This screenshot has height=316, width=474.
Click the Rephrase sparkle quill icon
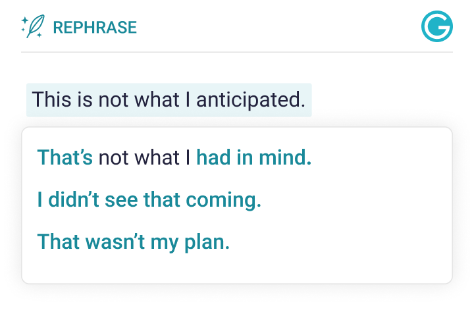[32, 27]
